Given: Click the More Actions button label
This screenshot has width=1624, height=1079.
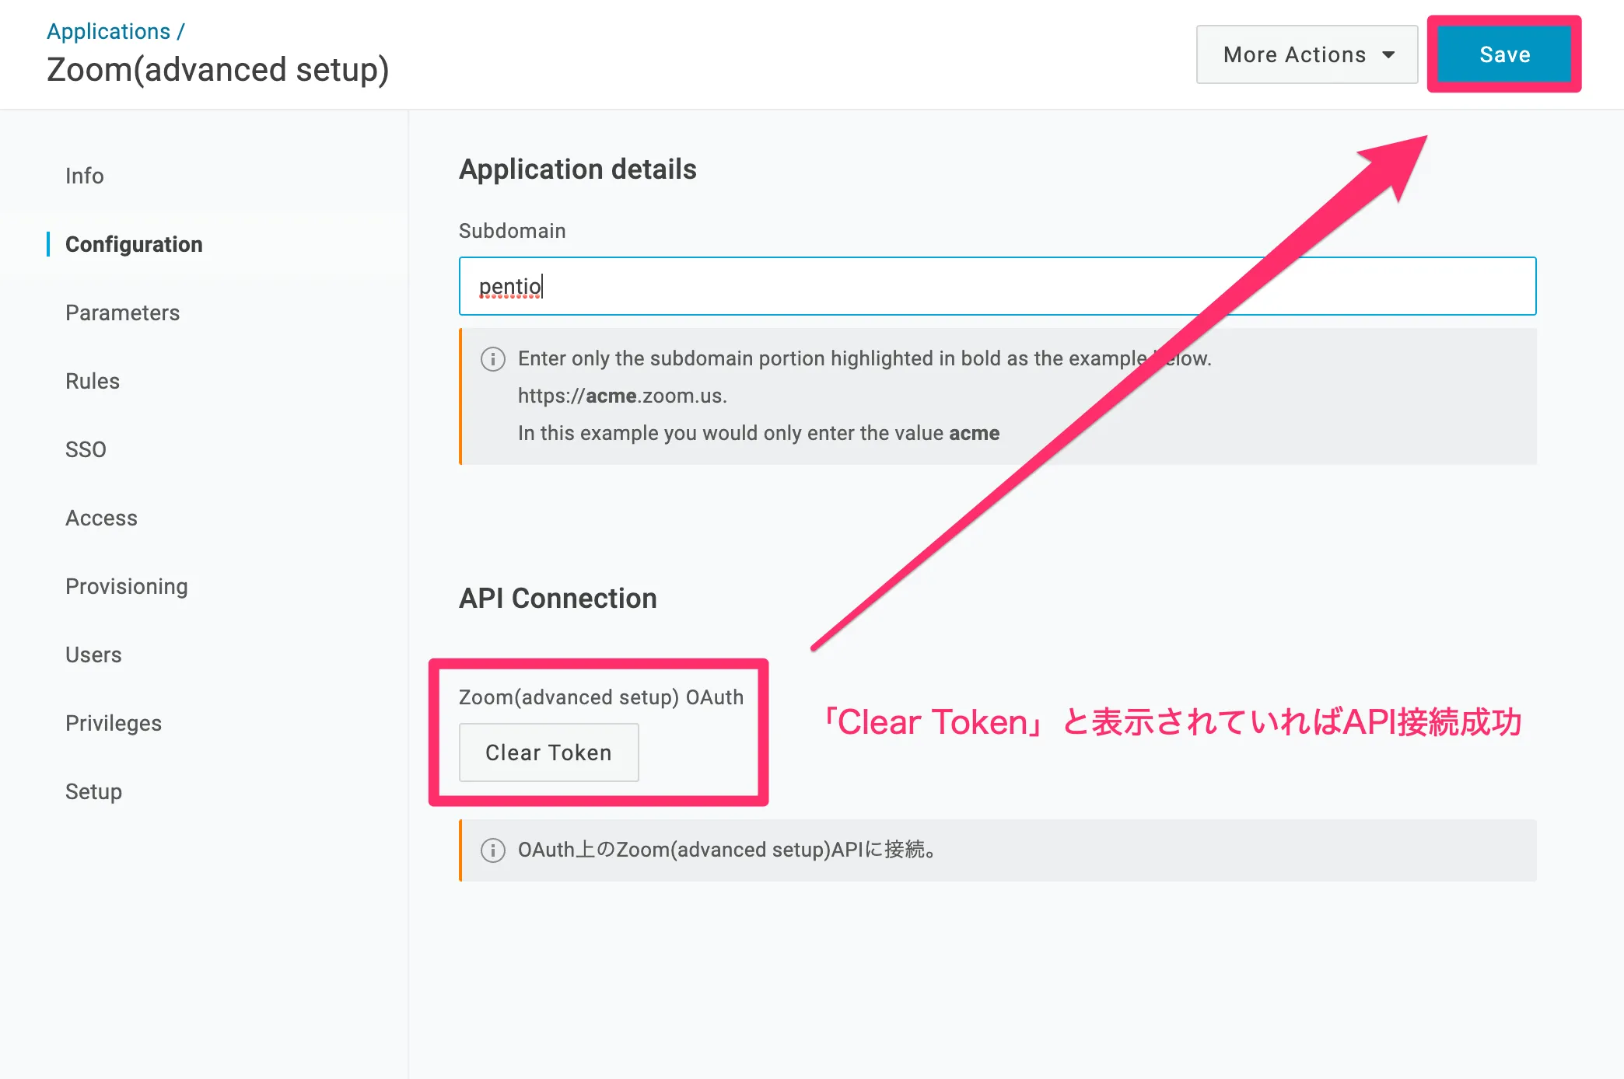Looking at the screenshot, I should 1294,55.
